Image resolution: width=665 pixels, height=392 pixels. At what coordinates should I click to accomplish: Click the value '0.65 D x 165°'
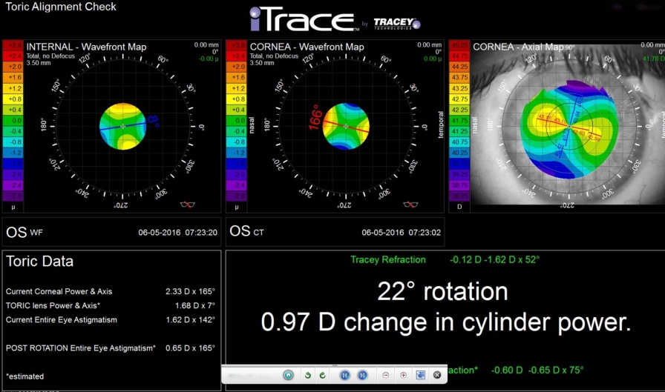[x=191, y=348]
